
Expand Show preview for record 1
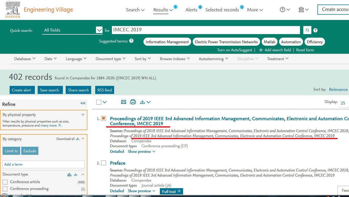[x=141, y=152]
